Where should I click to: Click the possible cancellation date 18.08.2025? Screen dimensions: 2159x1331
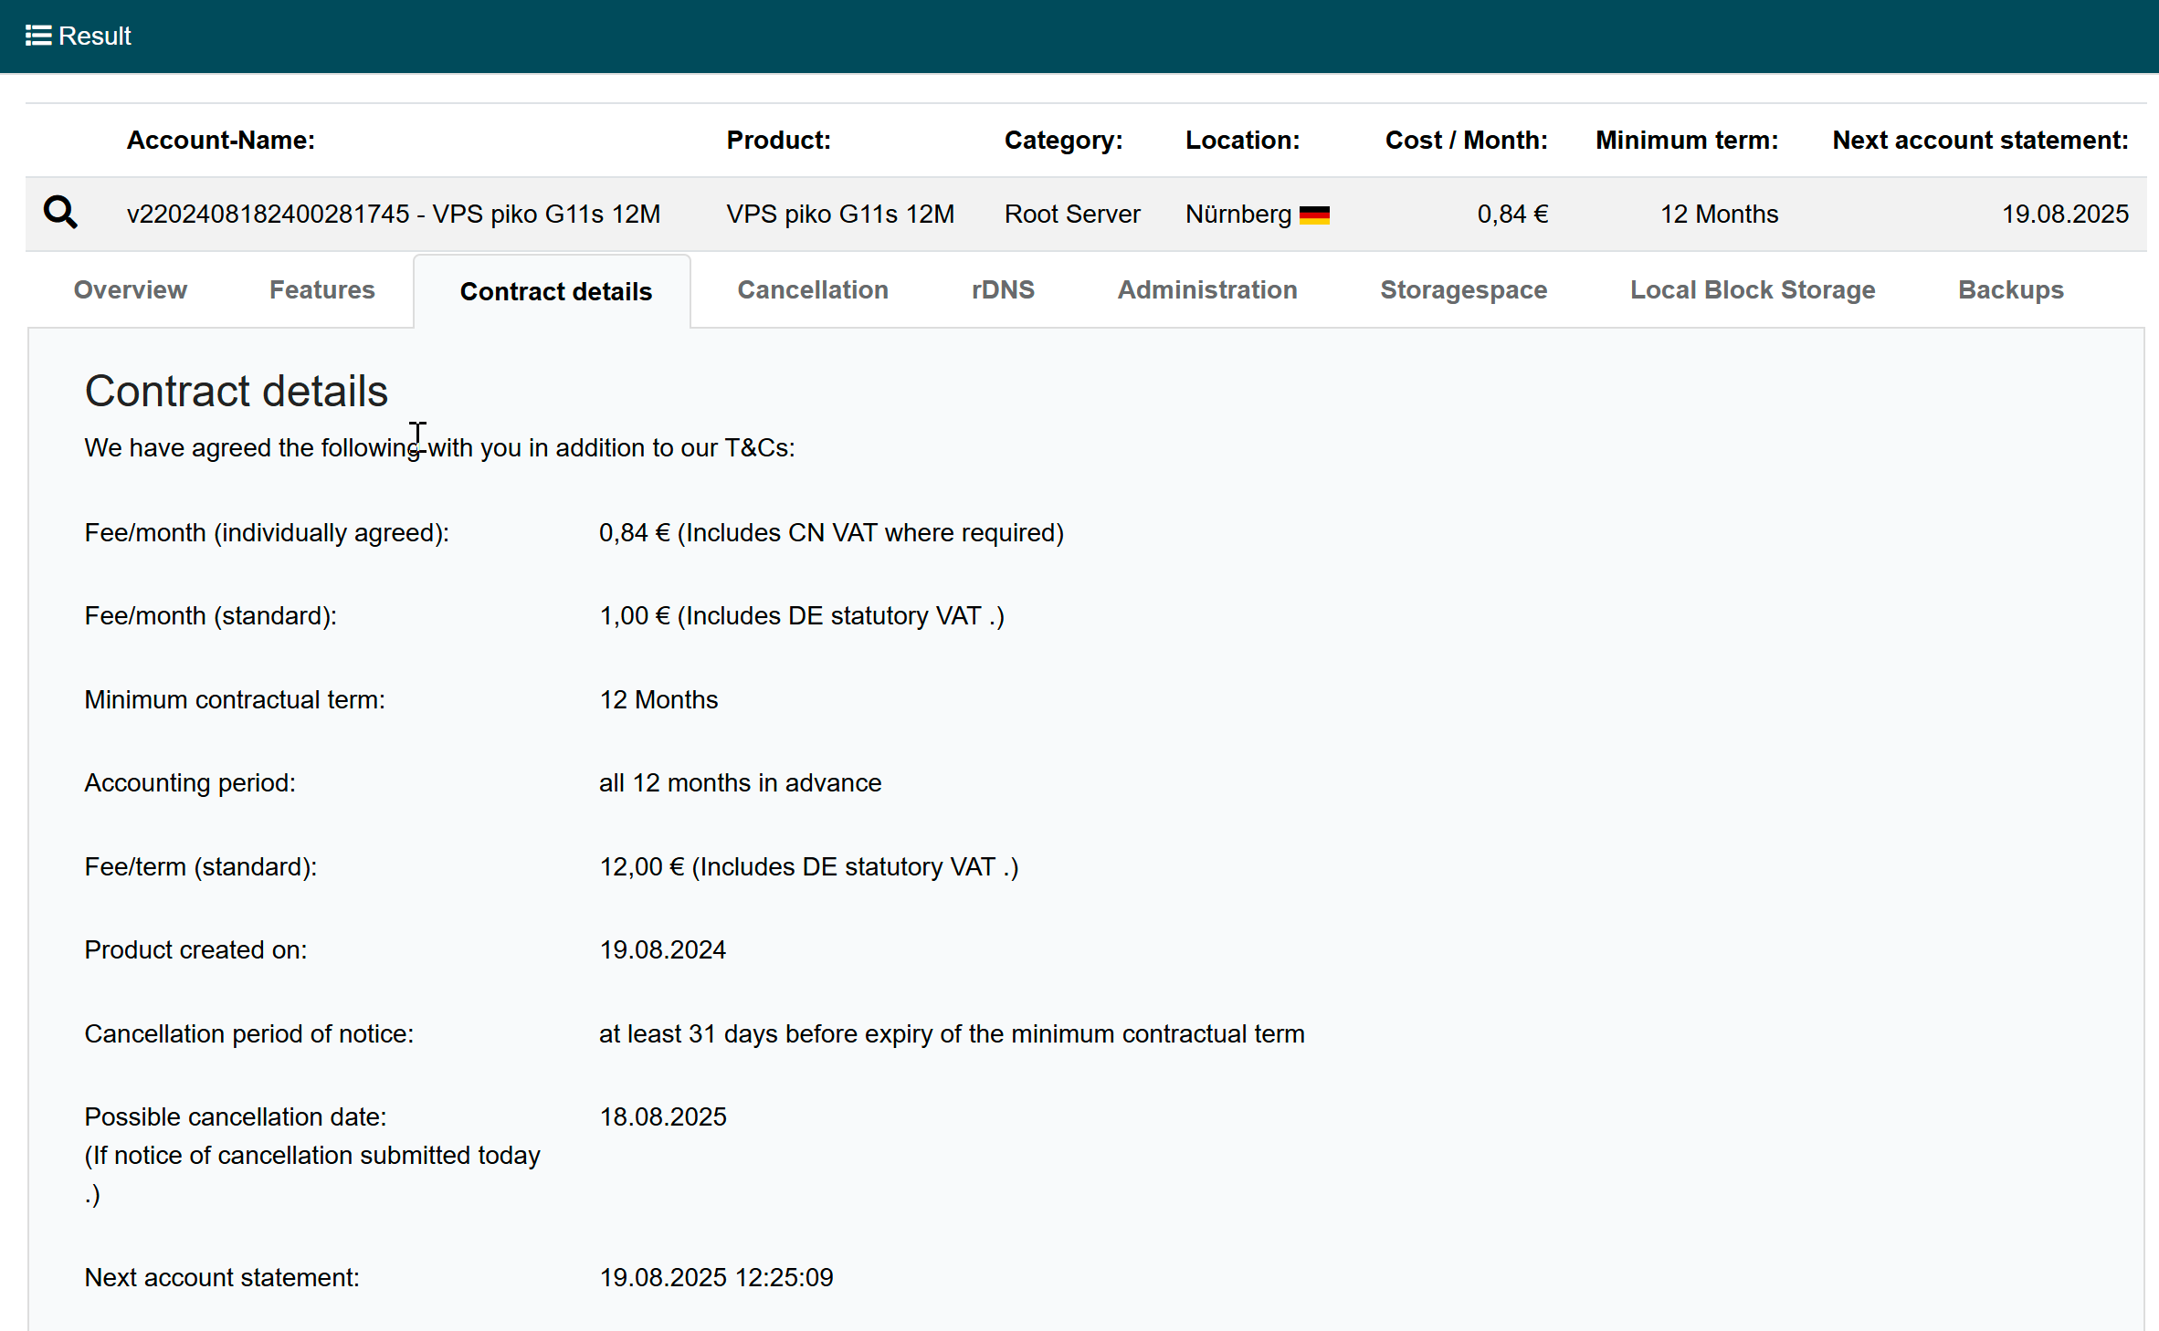(x=662, y=1116)
